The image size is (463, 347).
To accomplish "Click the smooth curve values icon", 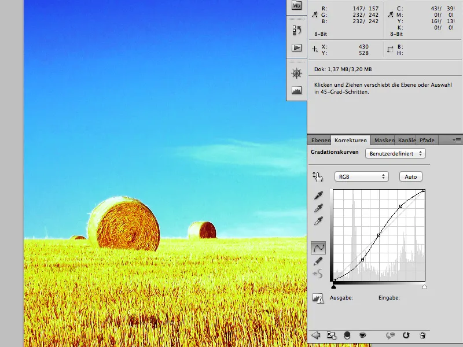I will click(x=318, y=274).
